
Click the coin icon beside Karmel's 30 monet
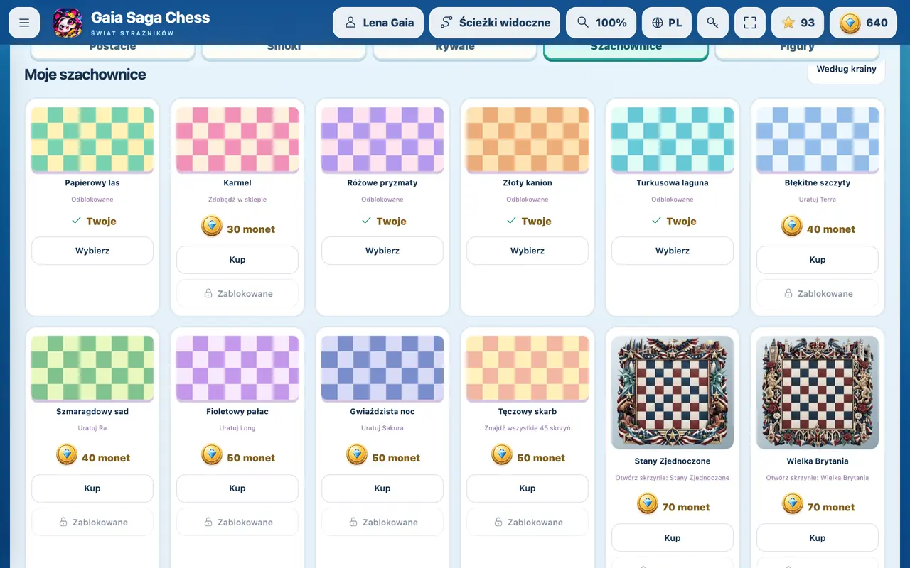[x=212, y=226]
